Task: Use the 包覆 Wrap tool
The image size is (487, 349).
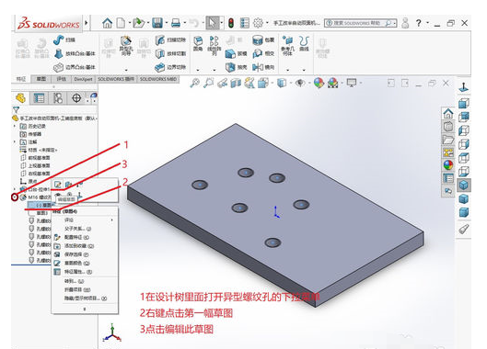Action: coord(263,40)
